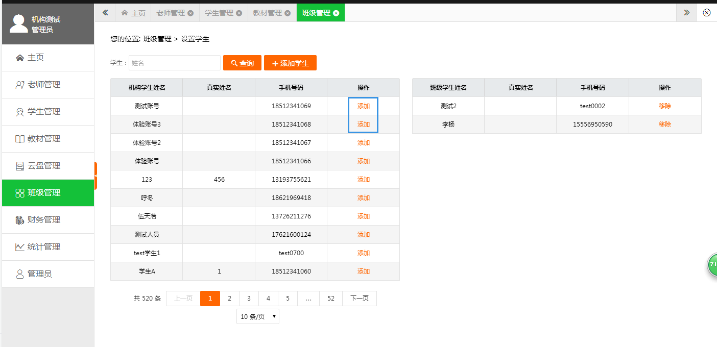Screen dimensions: 717x347
Task: Open 老师管理 via its teacher icon
Action: click(x=20, y=85)
